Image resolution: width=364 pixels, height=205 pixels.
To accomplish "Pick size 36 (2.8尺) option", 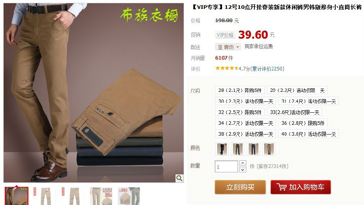I will (303, 123).
